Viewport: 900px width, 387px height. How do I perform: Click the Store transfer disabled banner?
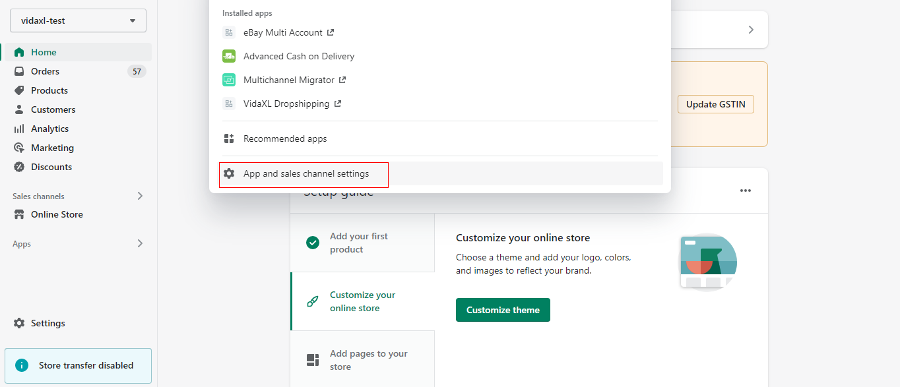[78, 365]
